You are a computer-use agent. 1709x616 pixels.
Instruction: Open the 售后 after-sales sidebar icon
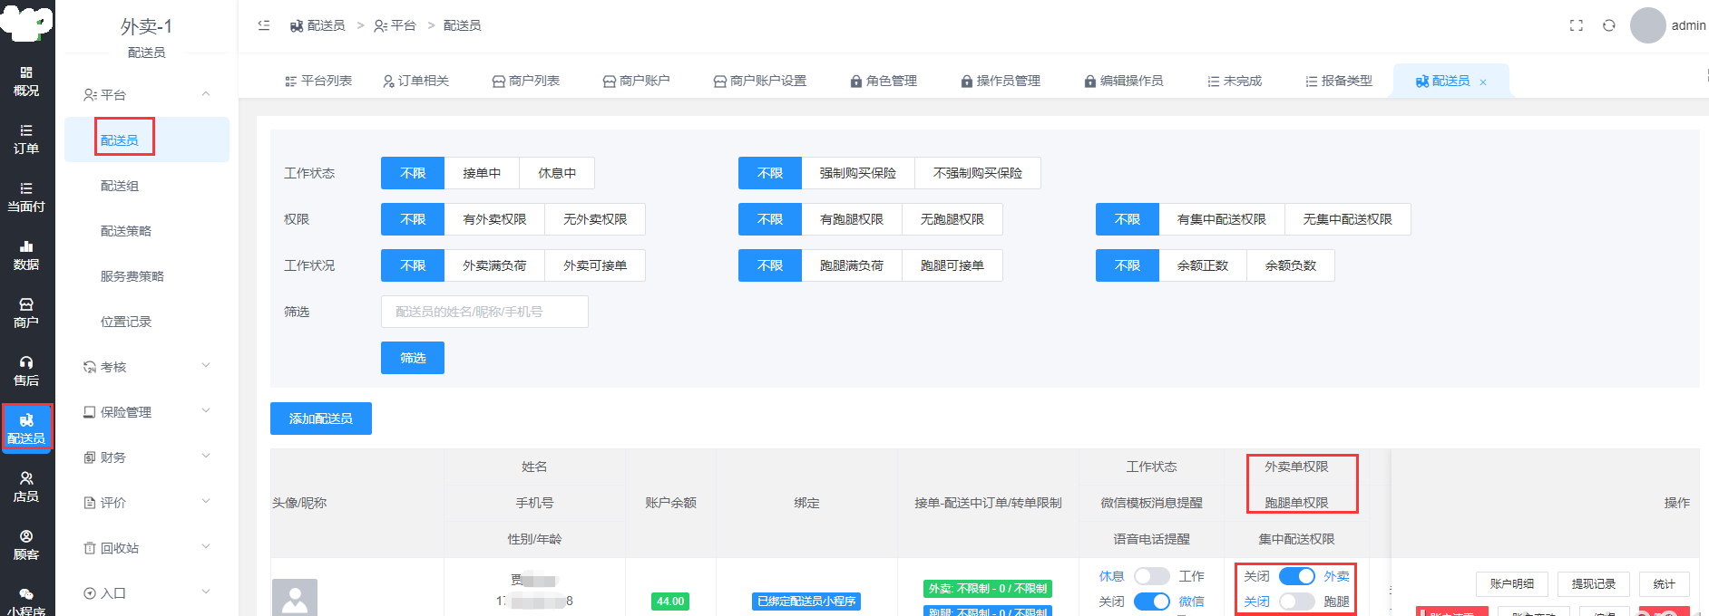[x=26, y=371]
